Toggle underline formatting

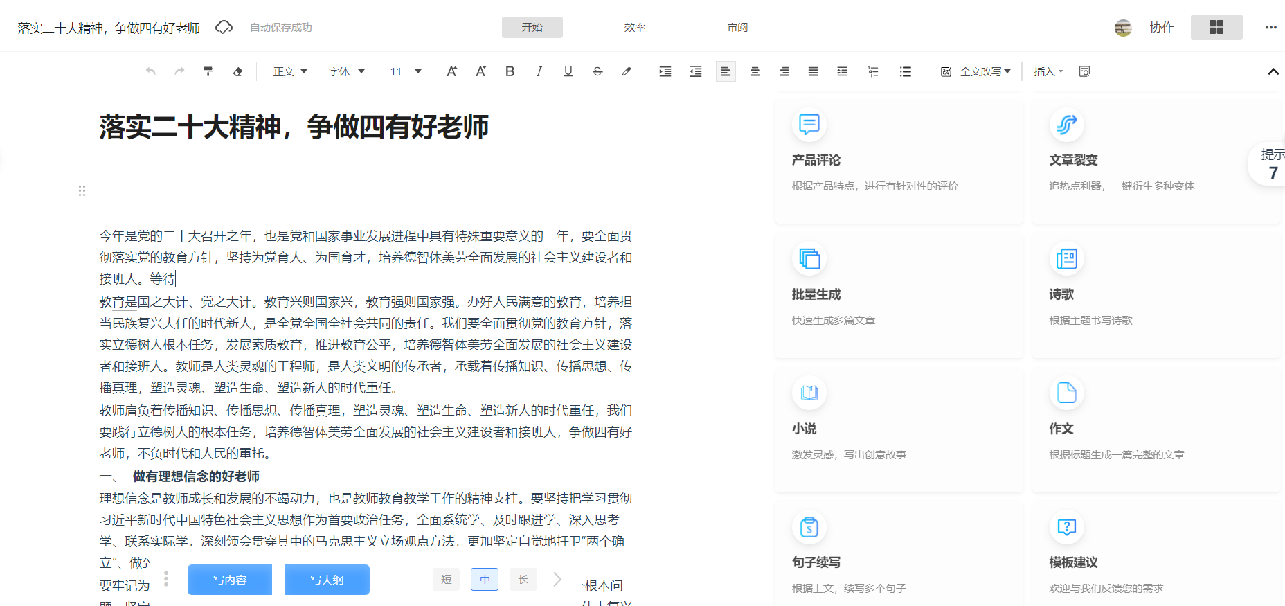[568, 71]
